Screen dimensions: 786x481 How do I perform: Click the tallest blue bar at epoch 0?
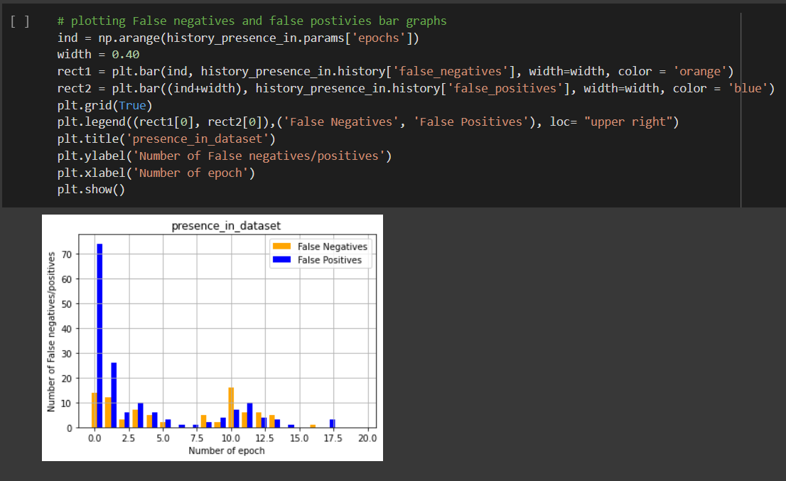(x=99, y=335)
